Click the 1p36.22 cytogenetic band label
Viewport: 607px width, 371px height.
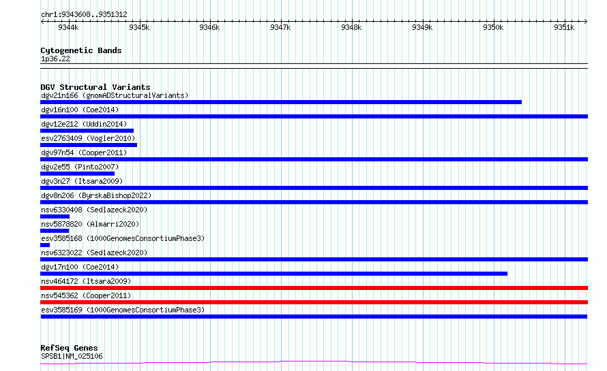pos(55,59)
